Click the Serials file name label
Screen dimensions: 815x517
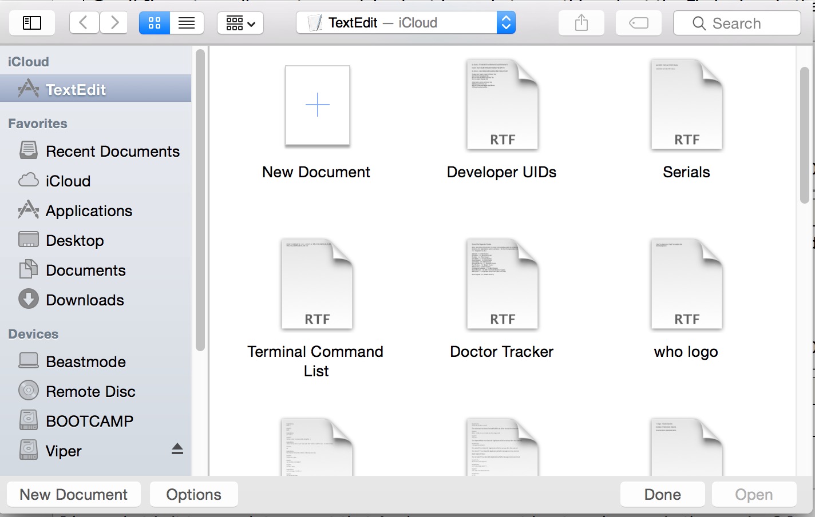pyautogui.click(x=686, y=172)
